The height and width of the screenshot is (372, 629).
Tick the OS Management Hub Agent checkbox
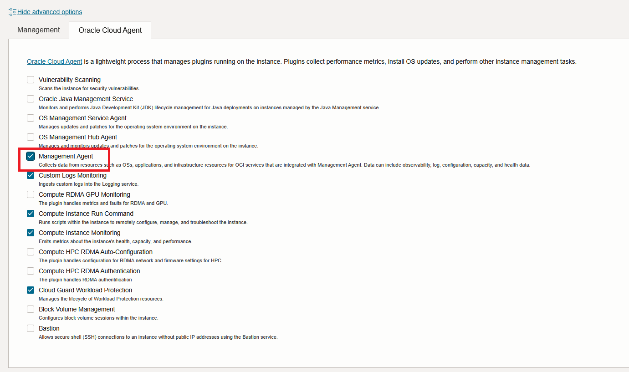click(31, 137)
